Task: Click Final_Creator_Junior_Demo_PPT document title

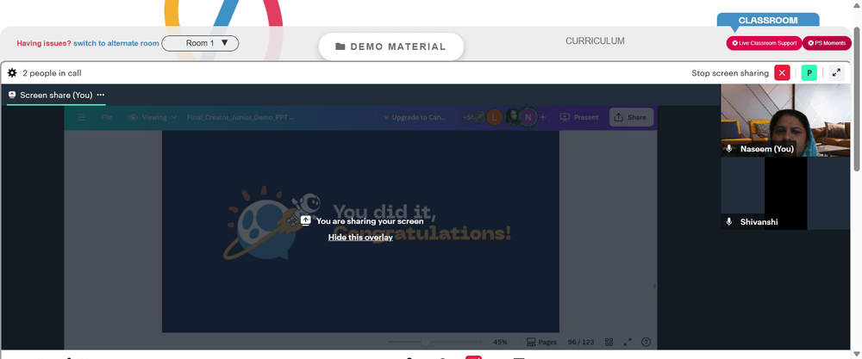Action: click(240, 117)
